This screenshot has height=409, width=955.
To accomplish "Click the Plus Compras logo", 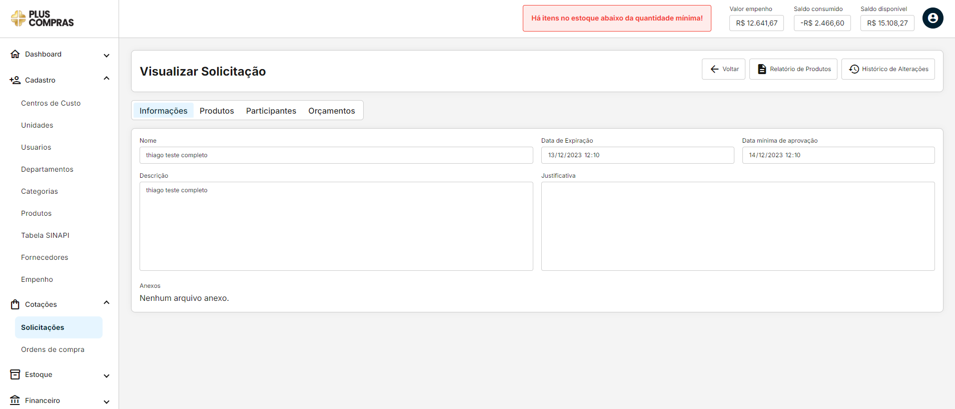I will 43,19.
